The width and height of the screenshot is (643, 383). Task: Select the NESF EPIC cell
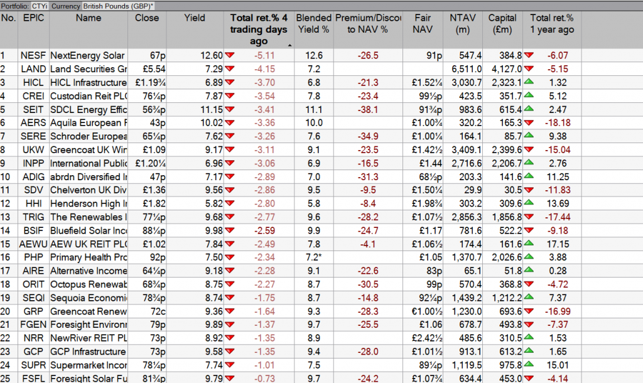pos(33,55)
